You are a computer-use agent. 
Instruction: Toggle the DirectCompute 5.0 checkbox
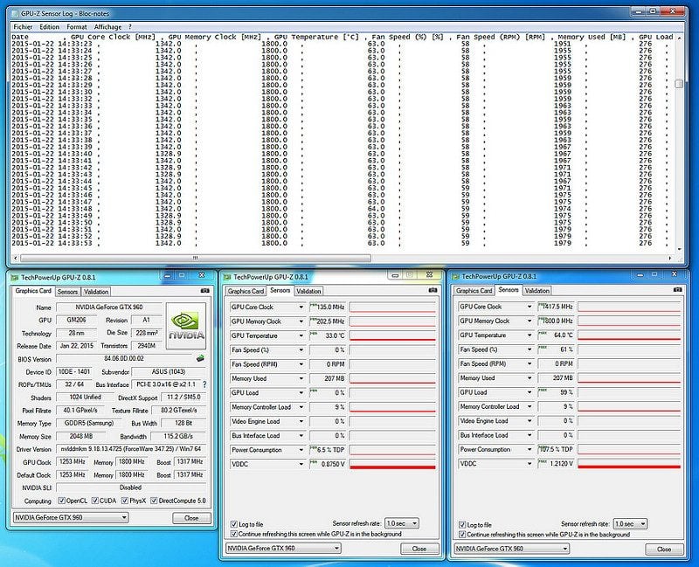click(154, 501)
